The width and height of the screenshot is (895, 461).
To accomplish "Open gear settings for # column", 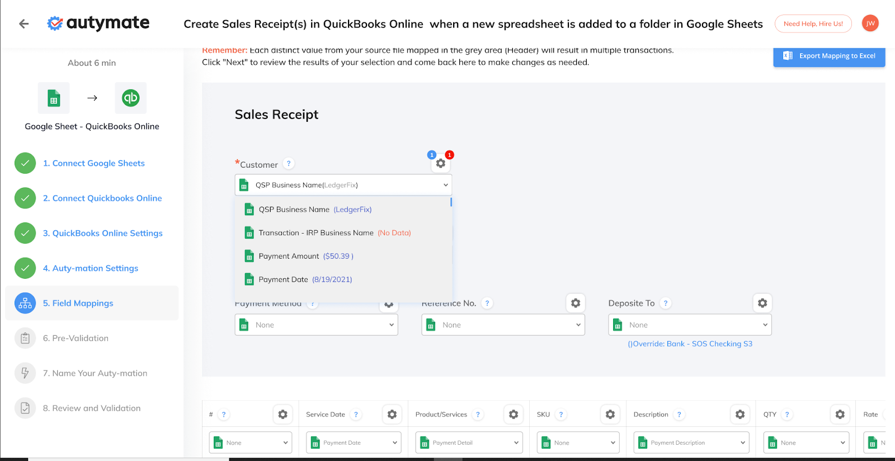I will coord(283,415).
